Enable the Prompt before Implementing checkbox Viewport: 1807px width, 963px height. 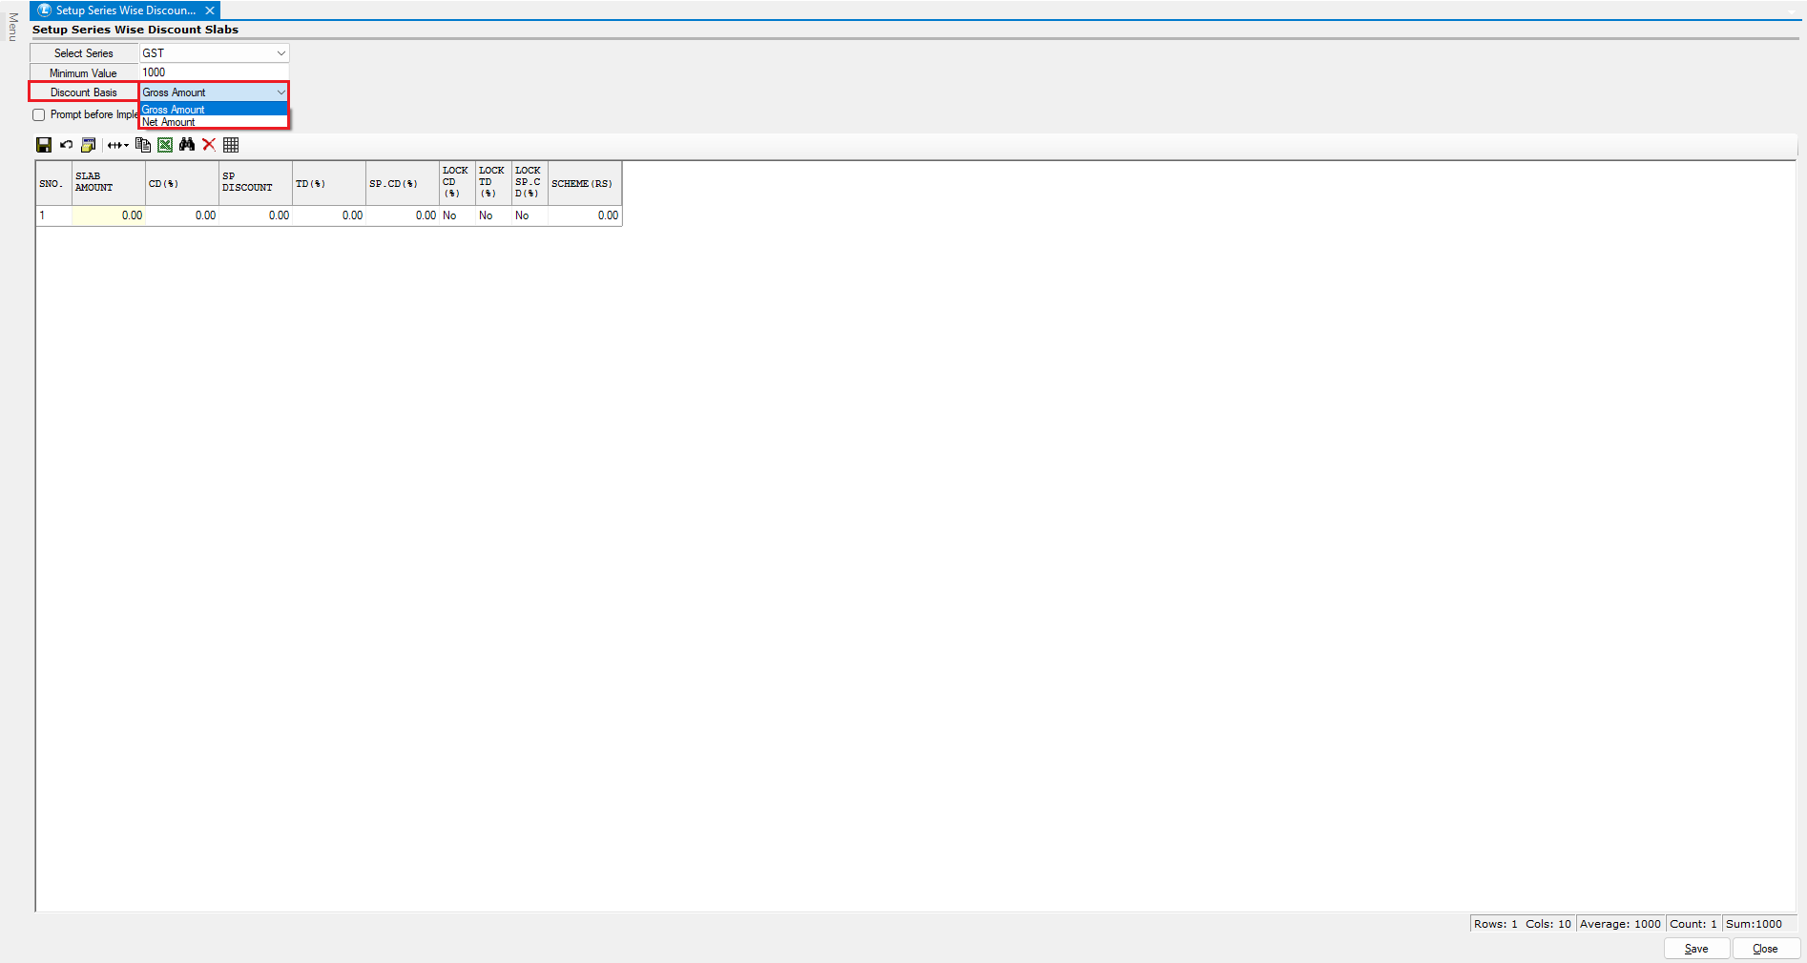point(39,115)
